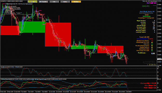Click the green TdiC1 D1 indicator
Screen dimensions: 162x93
[152, 44]
